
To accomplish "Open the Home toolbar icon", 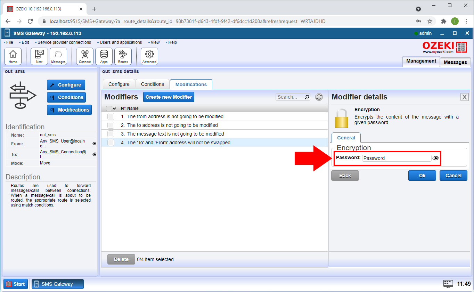I will (x=13, y=56).
